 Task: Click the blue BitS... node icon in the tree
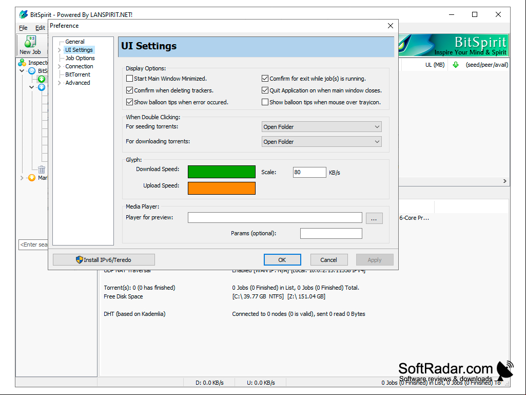[x=32, y=71]
